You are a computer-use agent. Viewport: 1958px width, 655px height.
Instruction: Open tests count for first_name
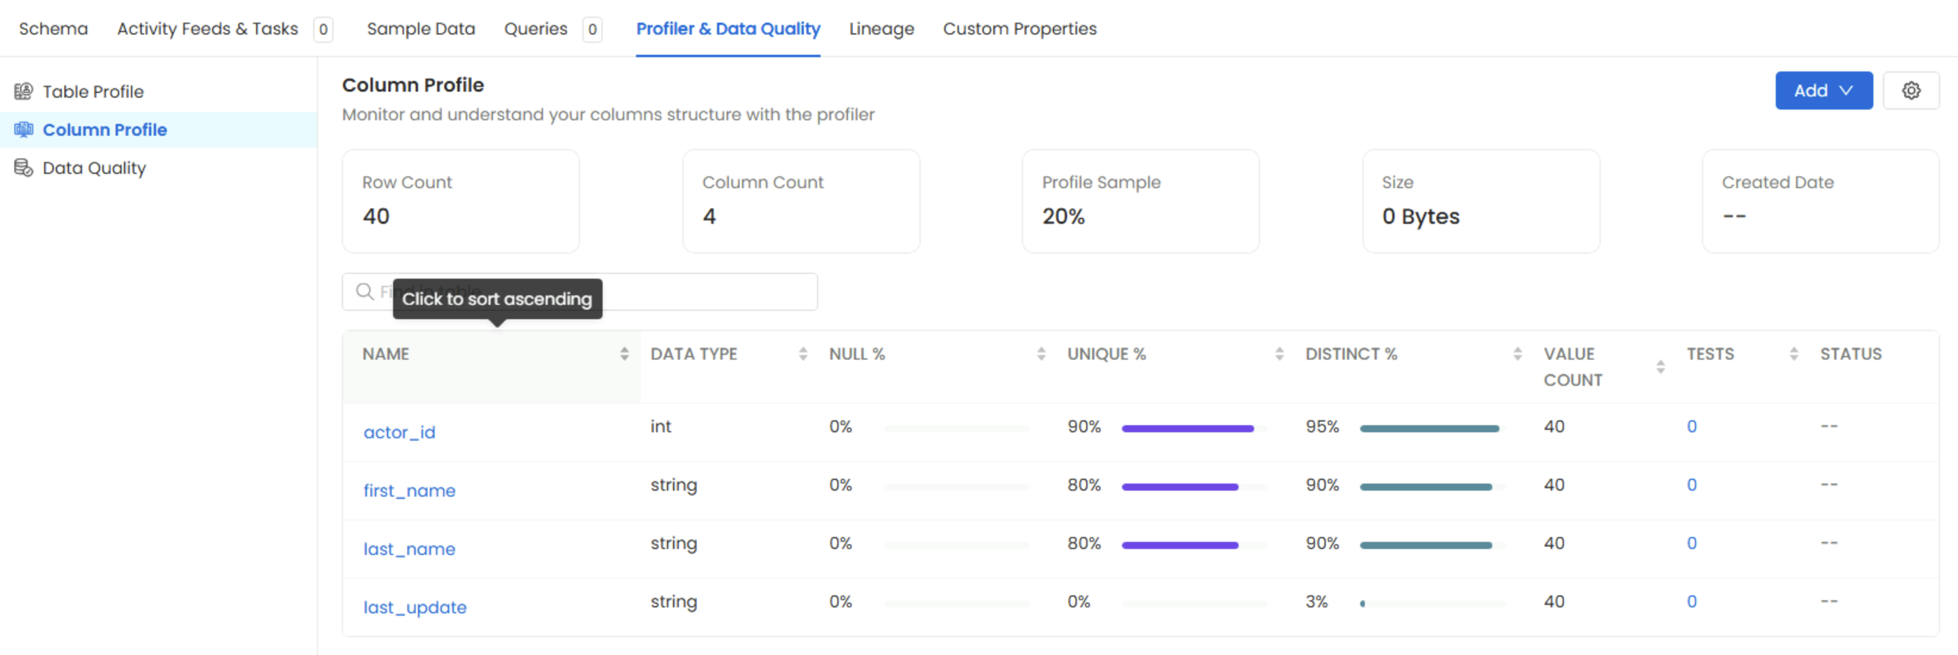click(1691, 485)
